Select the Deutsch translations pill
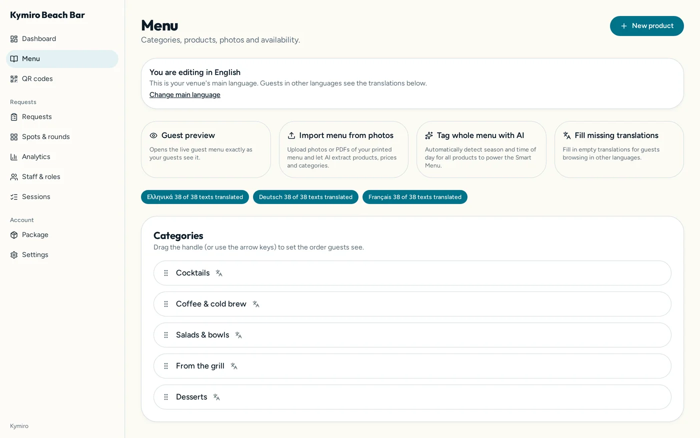The width and height of the screenshot is (700, 438). [305, 197]
